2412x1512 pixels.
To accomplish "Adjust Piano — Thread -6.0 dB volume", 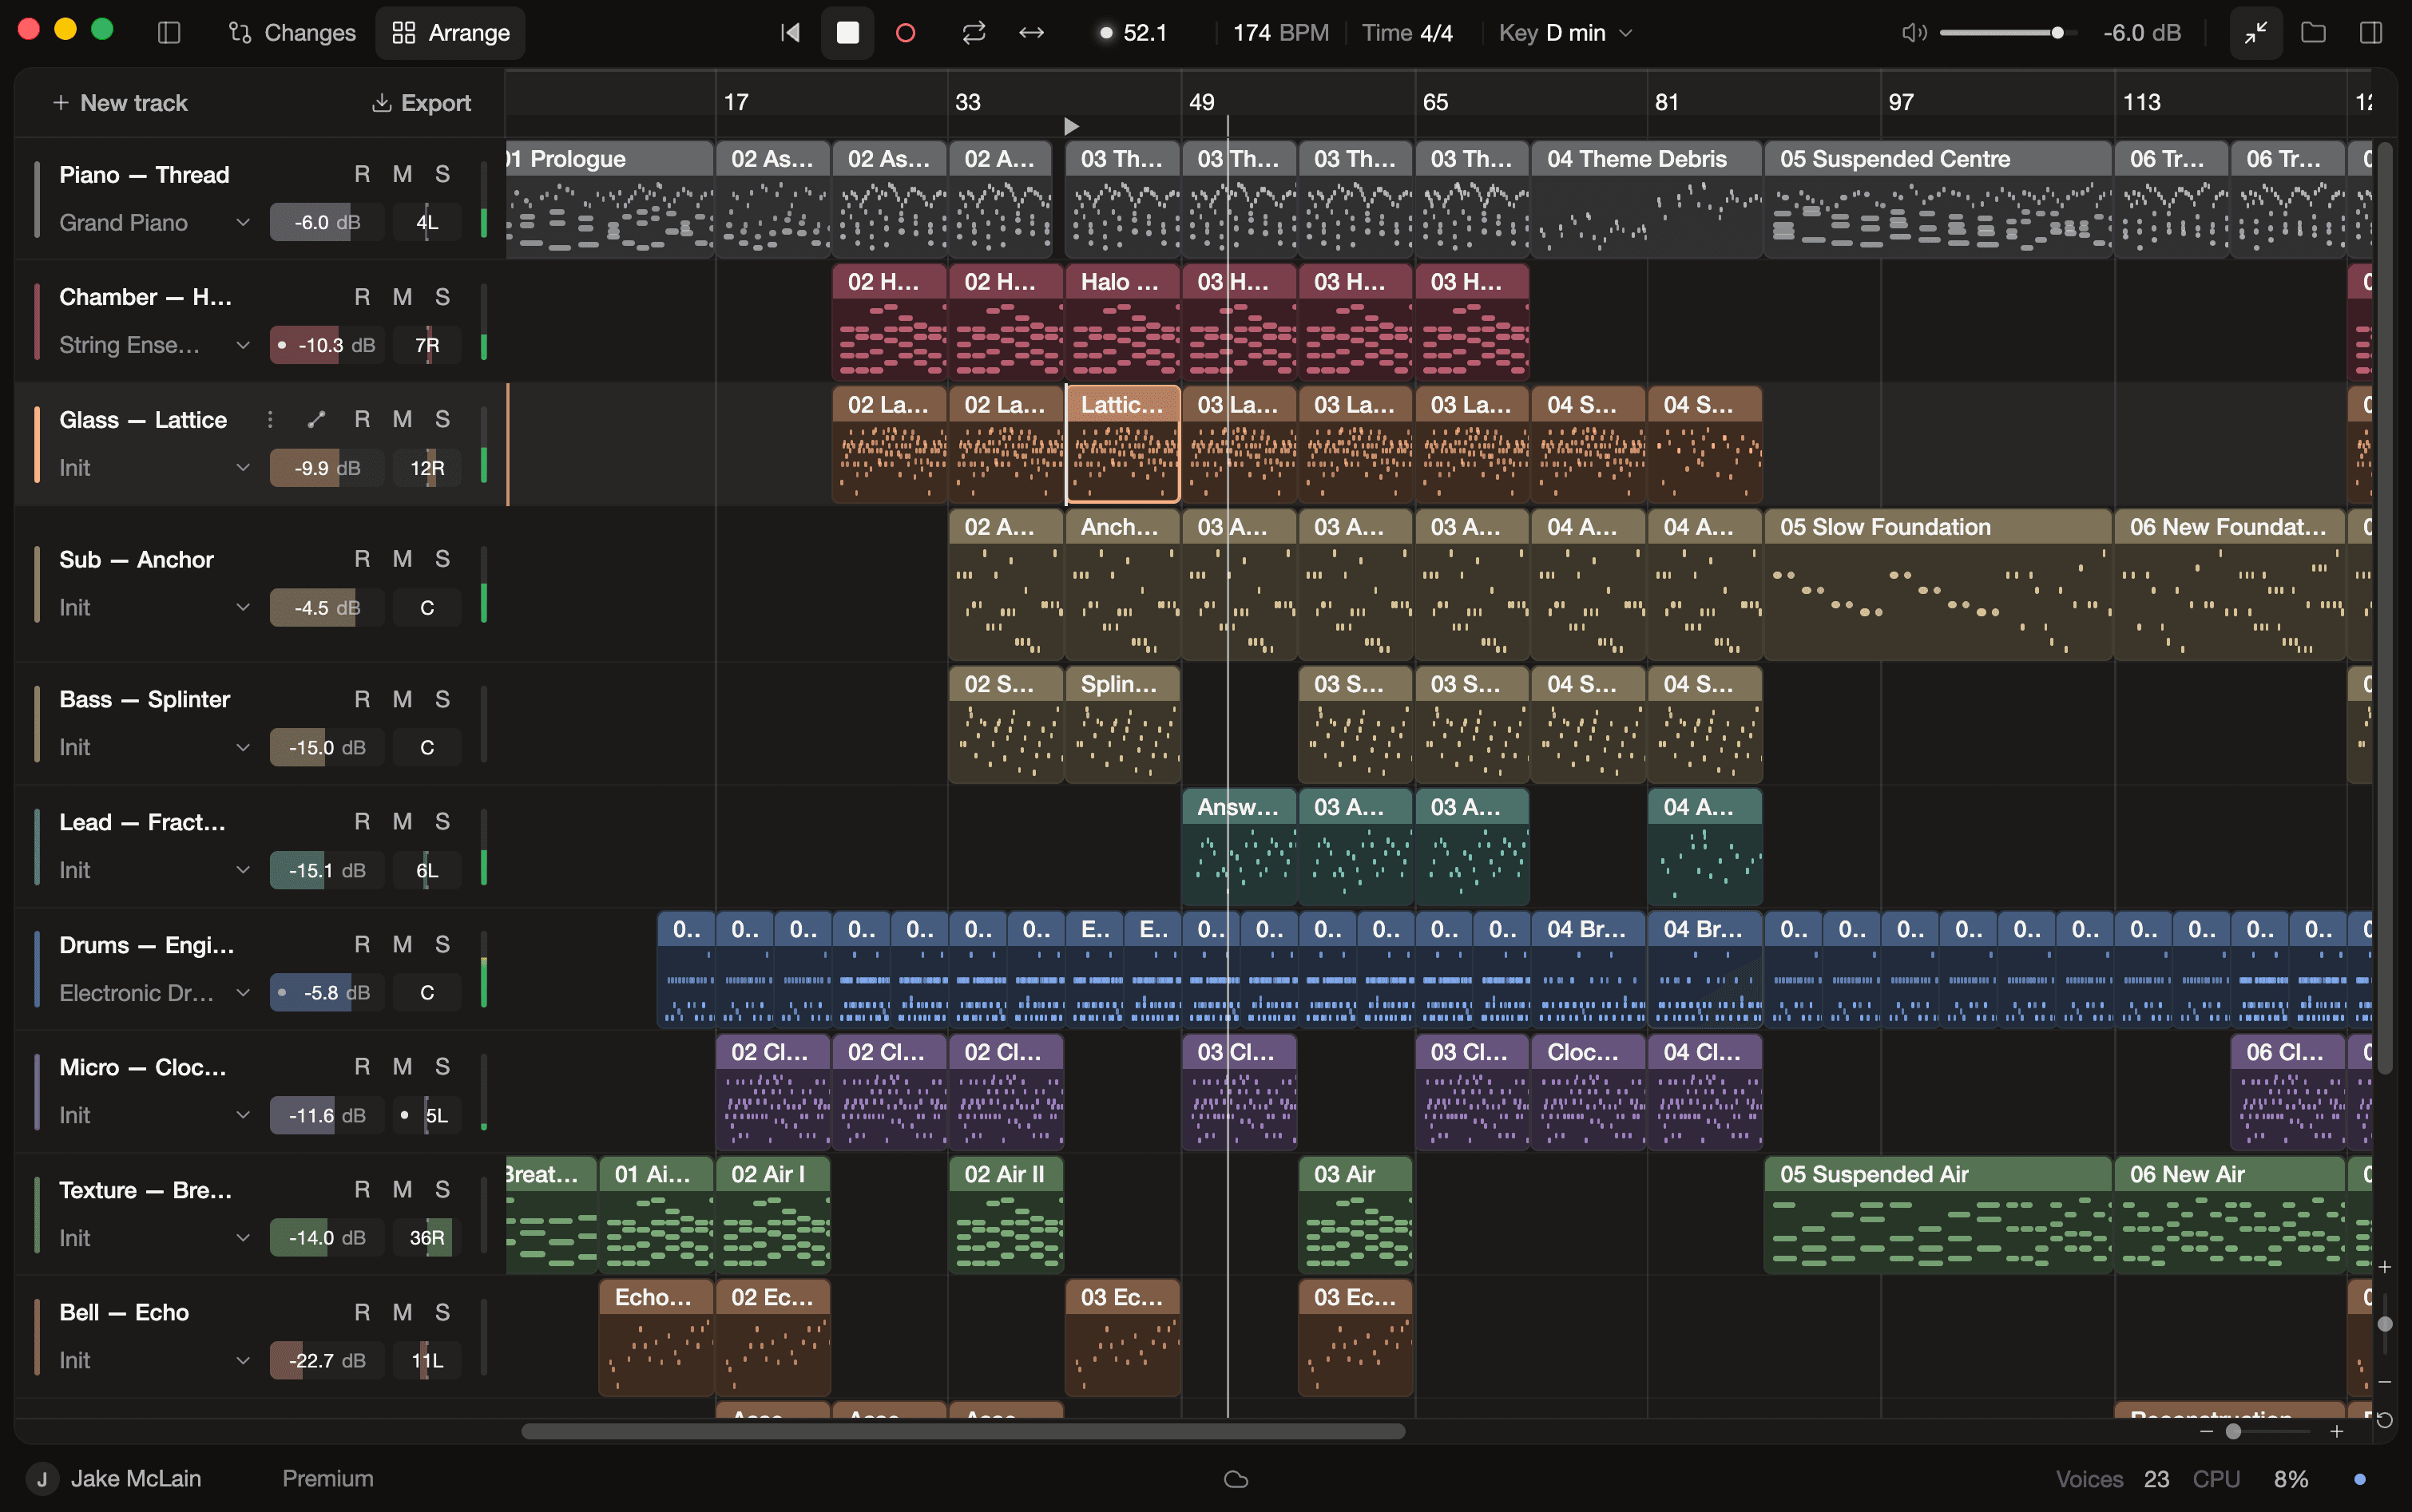I will coord(327,222).
